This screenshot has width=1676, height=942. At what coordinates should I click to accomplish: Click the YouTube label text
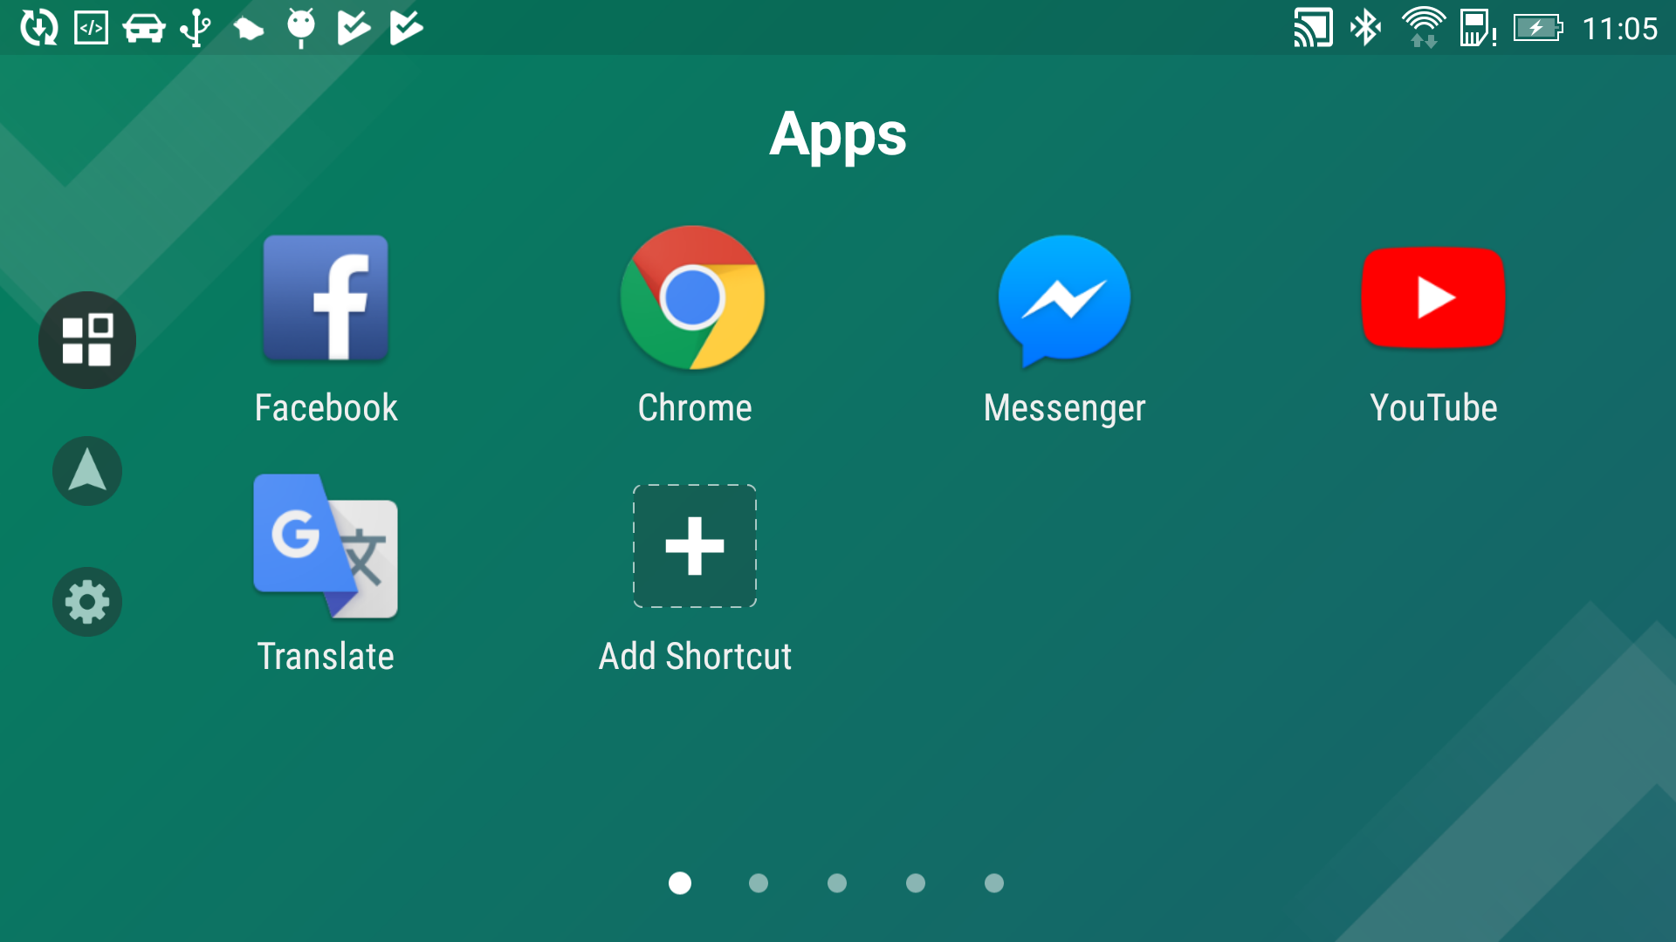pyautogui.click(x=1433, y=408)
